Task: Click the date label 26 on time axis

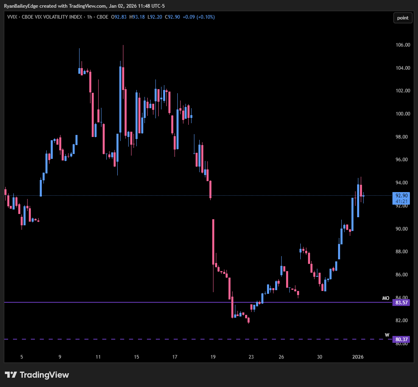Action: (281, 357)
